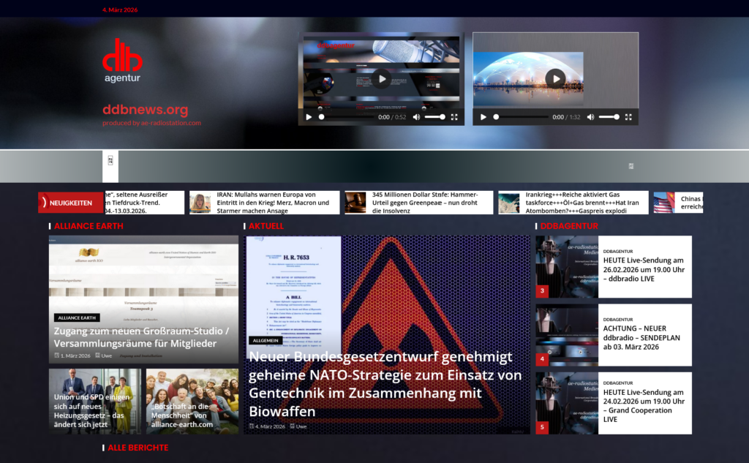The image size is (749, 463).
Task: Mute the first video's speaker icon
Action: (416, 117)
